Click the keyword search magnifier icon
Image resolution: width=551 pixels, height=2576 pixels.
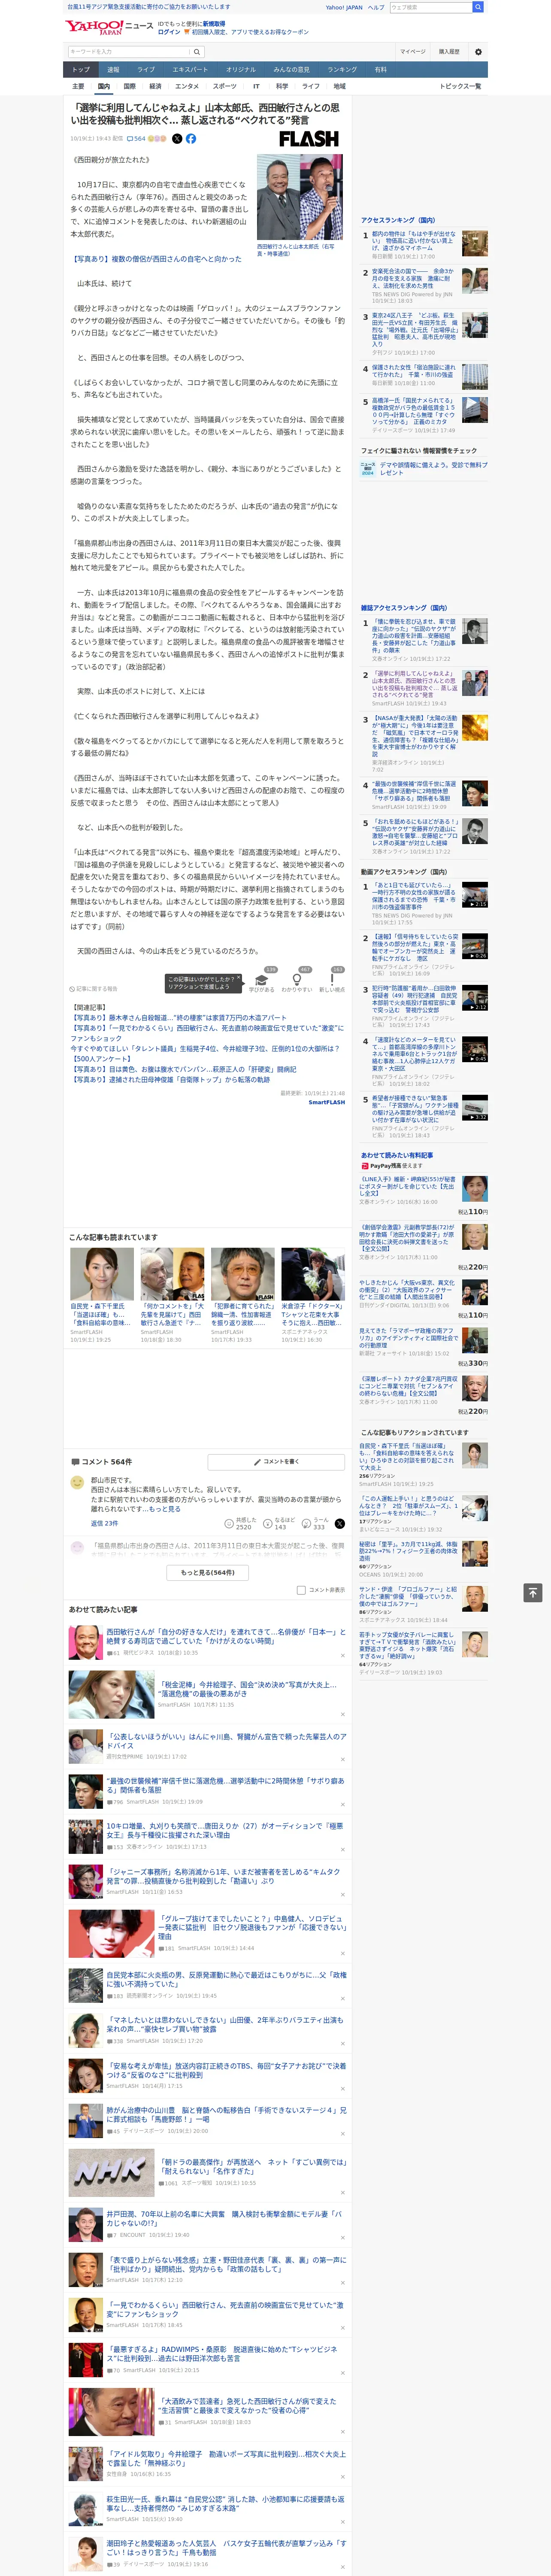(x=197, y=52)
